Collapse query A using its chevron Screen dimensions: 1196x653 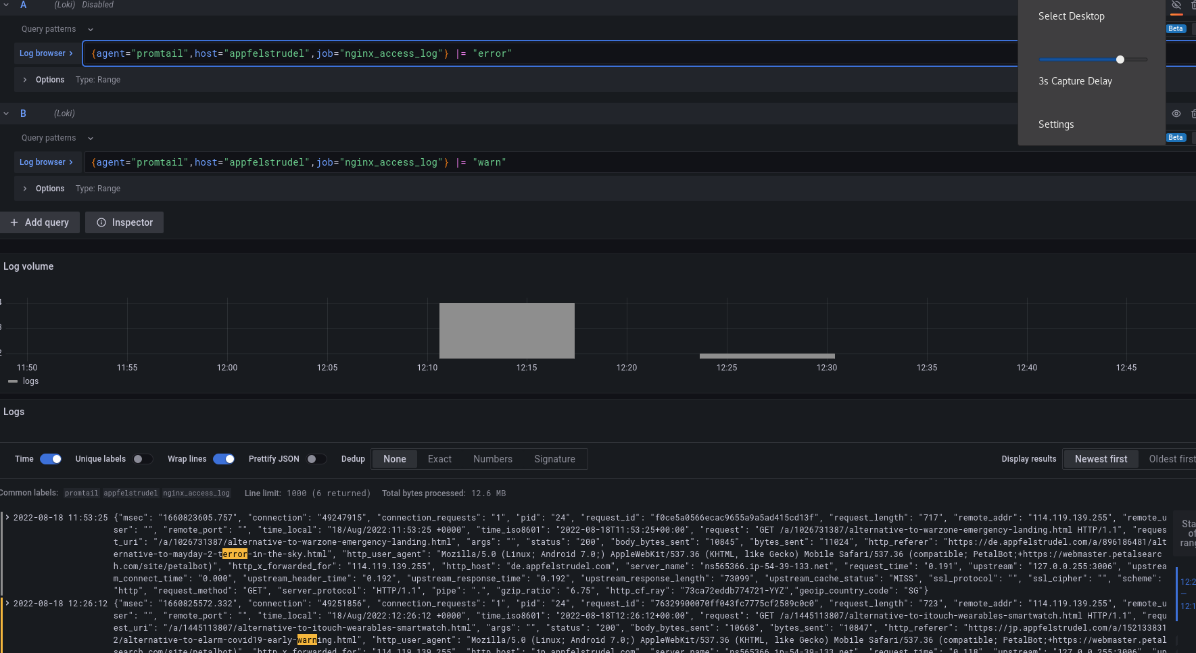[x=6, y=5]
